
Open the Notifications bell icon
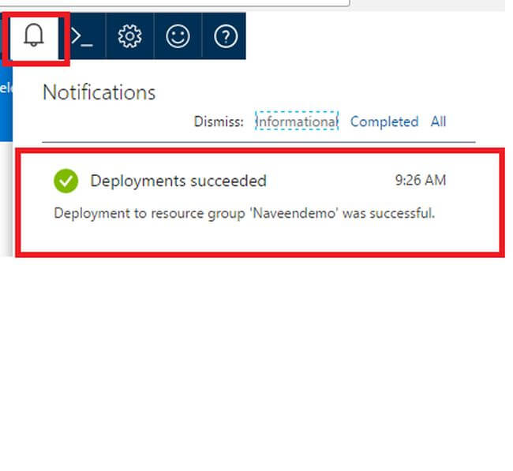[x=33, y=36]
